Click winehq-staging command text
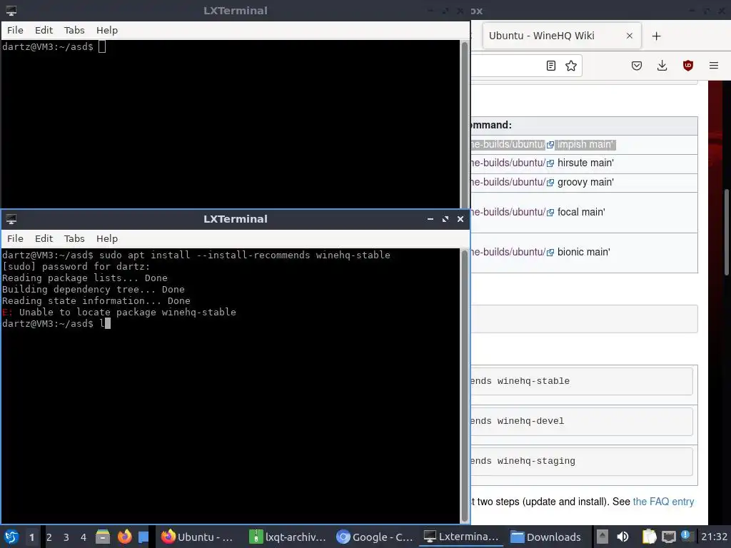 [x=523, y=462]
